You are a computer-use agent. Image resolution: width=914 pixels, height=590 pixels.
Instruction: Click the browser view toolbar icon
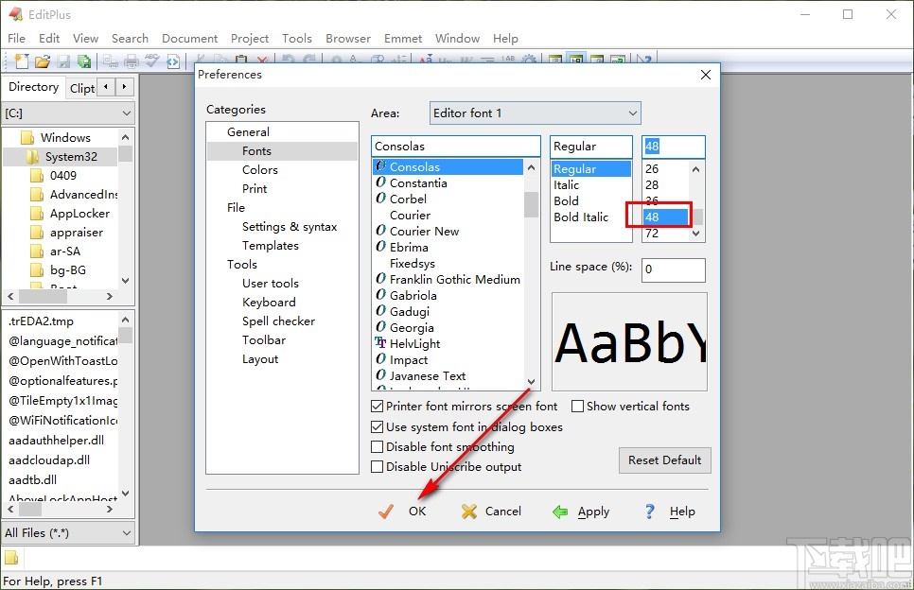point(173,61)
